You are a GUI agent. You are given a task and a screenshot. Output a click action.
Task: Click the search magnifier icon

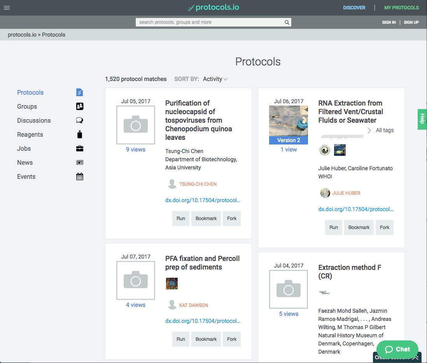point(287,22)
